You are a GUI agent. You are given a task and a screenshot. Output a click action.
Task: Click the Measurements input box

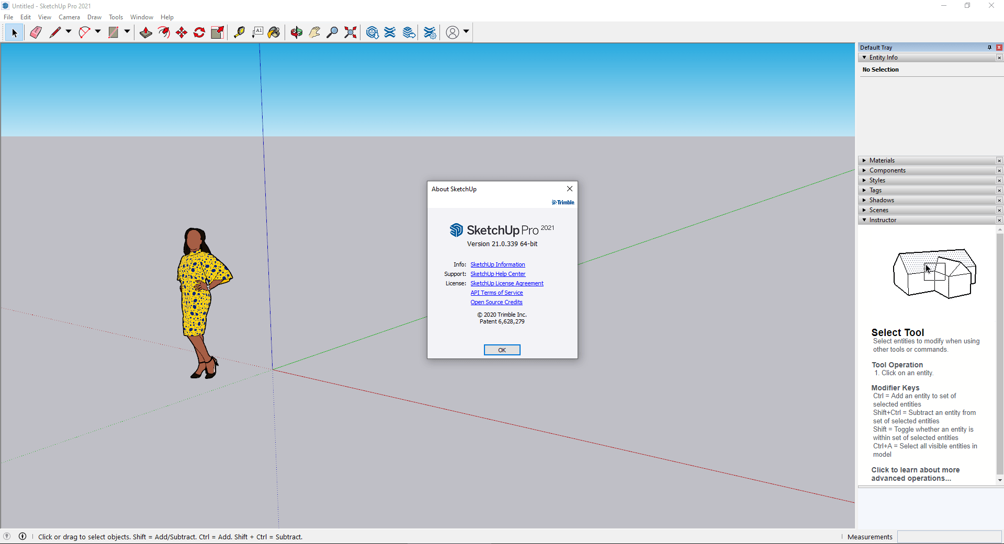point(949,537)
